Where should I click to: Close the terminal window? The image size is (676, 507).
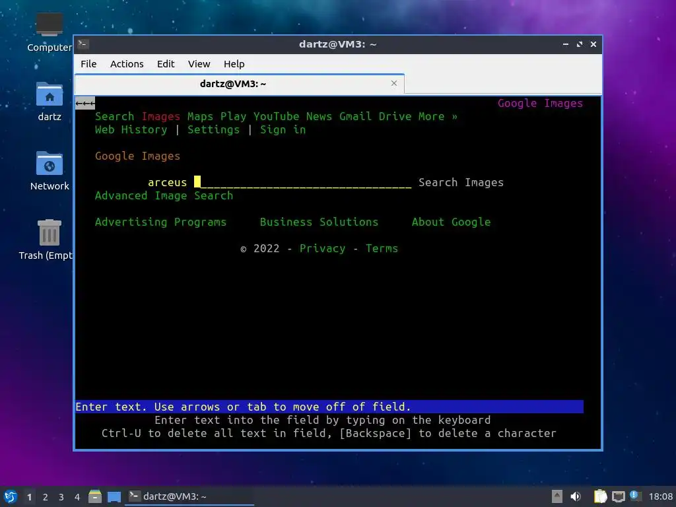point(593,44)
